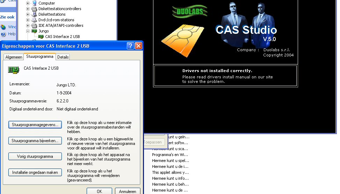
Task: Select the Dvd-/cd-rom-stations disc icon
Action: pyautogui.click(x=34, y=20)
